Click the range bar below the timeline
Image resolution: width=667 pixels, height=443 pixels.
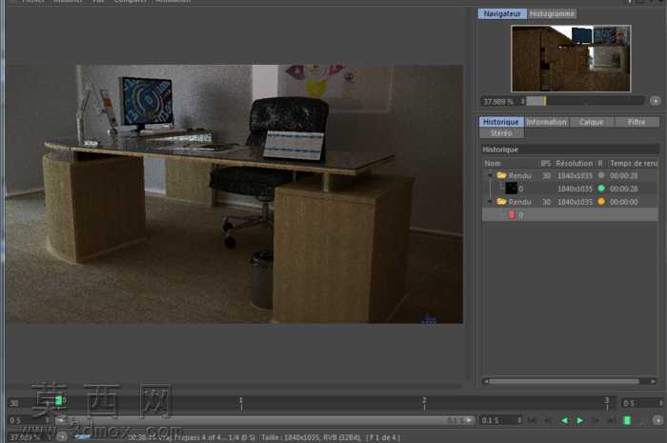click(265, 420)
